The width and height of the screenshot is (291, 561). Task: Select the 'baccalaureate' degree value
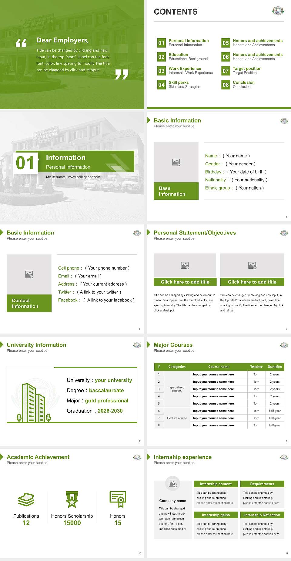click(x=106, y=391)
